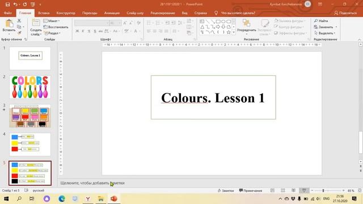
Task: Select the rectangle shape in shapes gallery
Action: coord(218,22)
